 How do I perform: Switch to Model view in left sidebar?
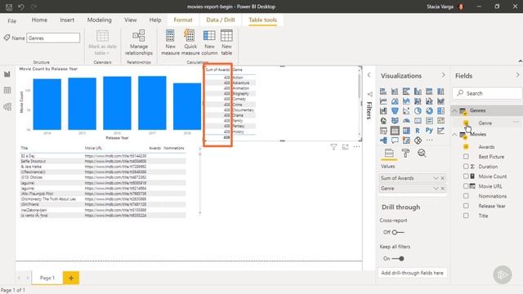pos(7,107)
